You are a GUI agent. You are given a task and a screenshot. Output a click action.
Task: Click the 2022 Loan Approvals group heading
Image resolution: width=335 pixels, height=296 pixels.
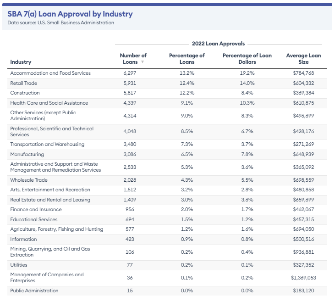[x=218, y=44]
